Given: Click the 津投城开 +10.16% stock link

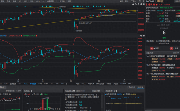Looking at the screenshot, I should coord(158,59).
